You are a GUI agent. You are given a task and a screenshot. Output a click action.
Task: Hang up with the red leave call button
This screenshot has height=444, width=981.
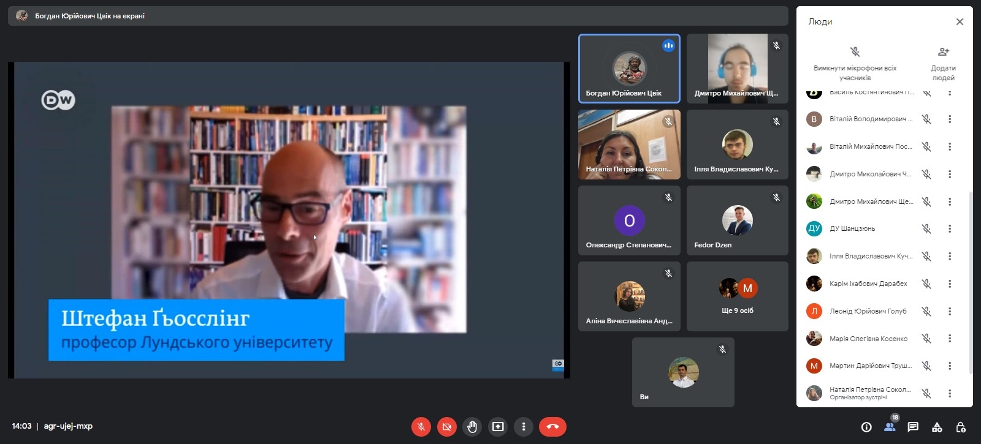click(x=552, y=427)
